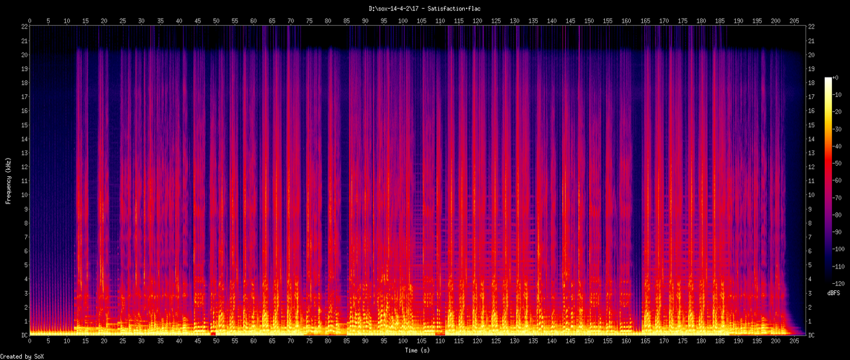850x360 pixels.
Task: Click the "-100" dBFS scale value
Action: [839, 250]
